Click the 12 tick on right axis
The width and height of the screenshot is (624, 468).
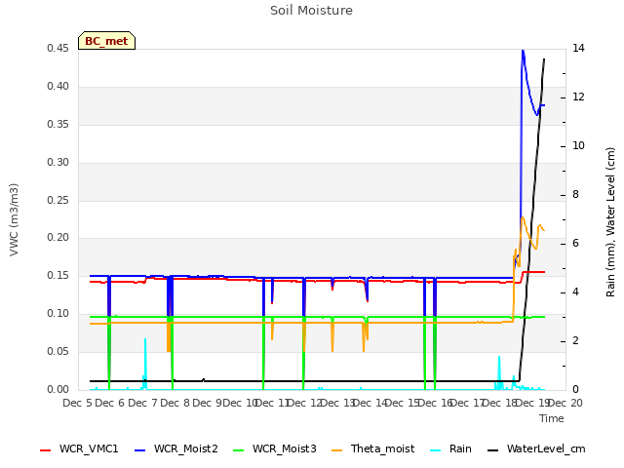coord(578,97)
